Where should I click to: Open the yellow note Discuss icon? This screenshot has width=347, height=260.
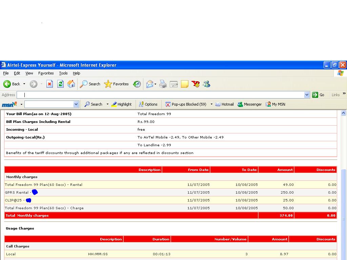click(185, 84)
